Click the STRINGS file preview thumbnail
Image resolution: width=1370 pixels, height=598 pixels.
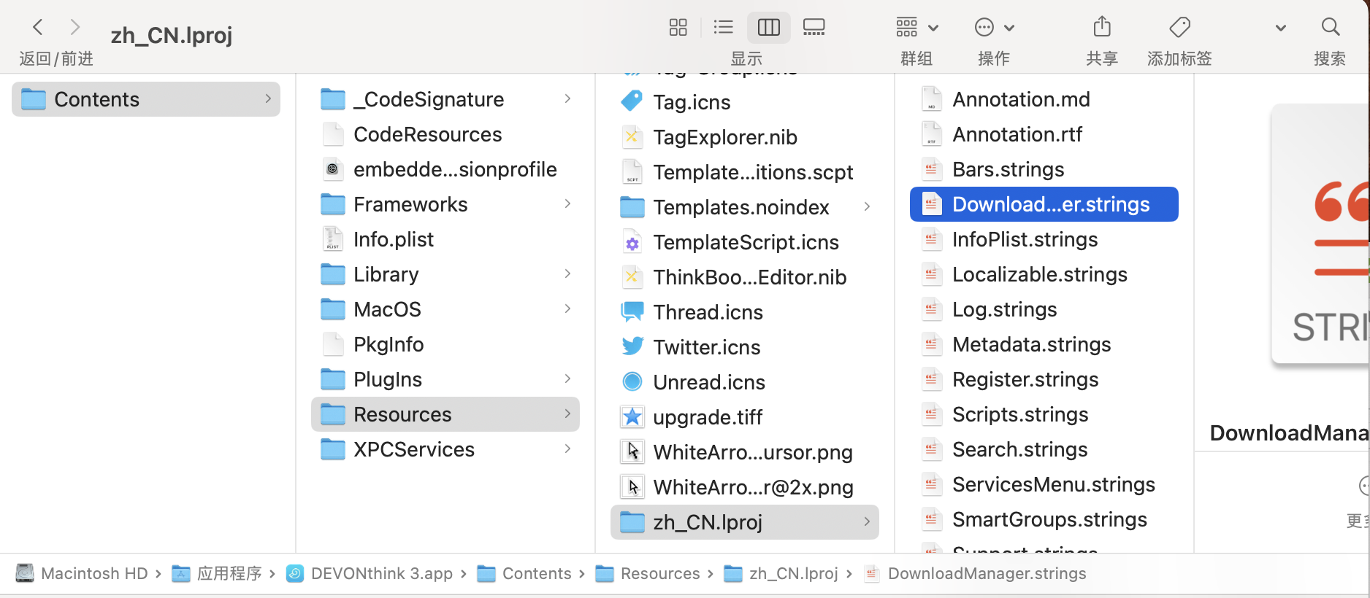point(1322,233)
